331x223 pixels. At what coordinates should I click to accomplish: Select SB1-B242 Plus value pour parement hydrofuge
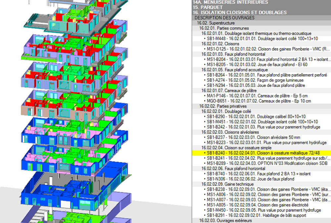click(x=261, y=127)
